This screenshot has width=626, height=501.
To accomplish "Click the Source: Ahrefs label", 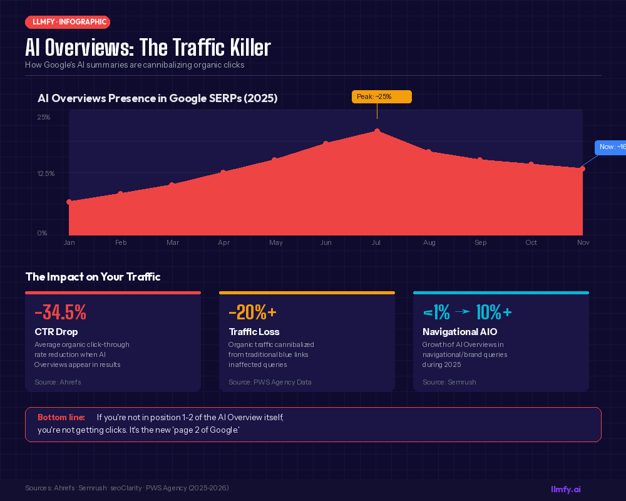I will tap(56, 382).
